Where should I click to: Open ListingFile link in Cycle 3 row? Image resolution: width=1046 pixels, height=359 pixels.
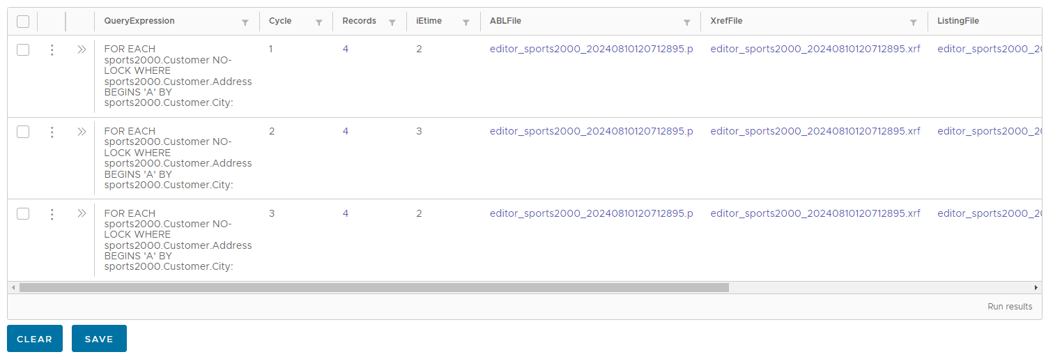click(990, 213)
